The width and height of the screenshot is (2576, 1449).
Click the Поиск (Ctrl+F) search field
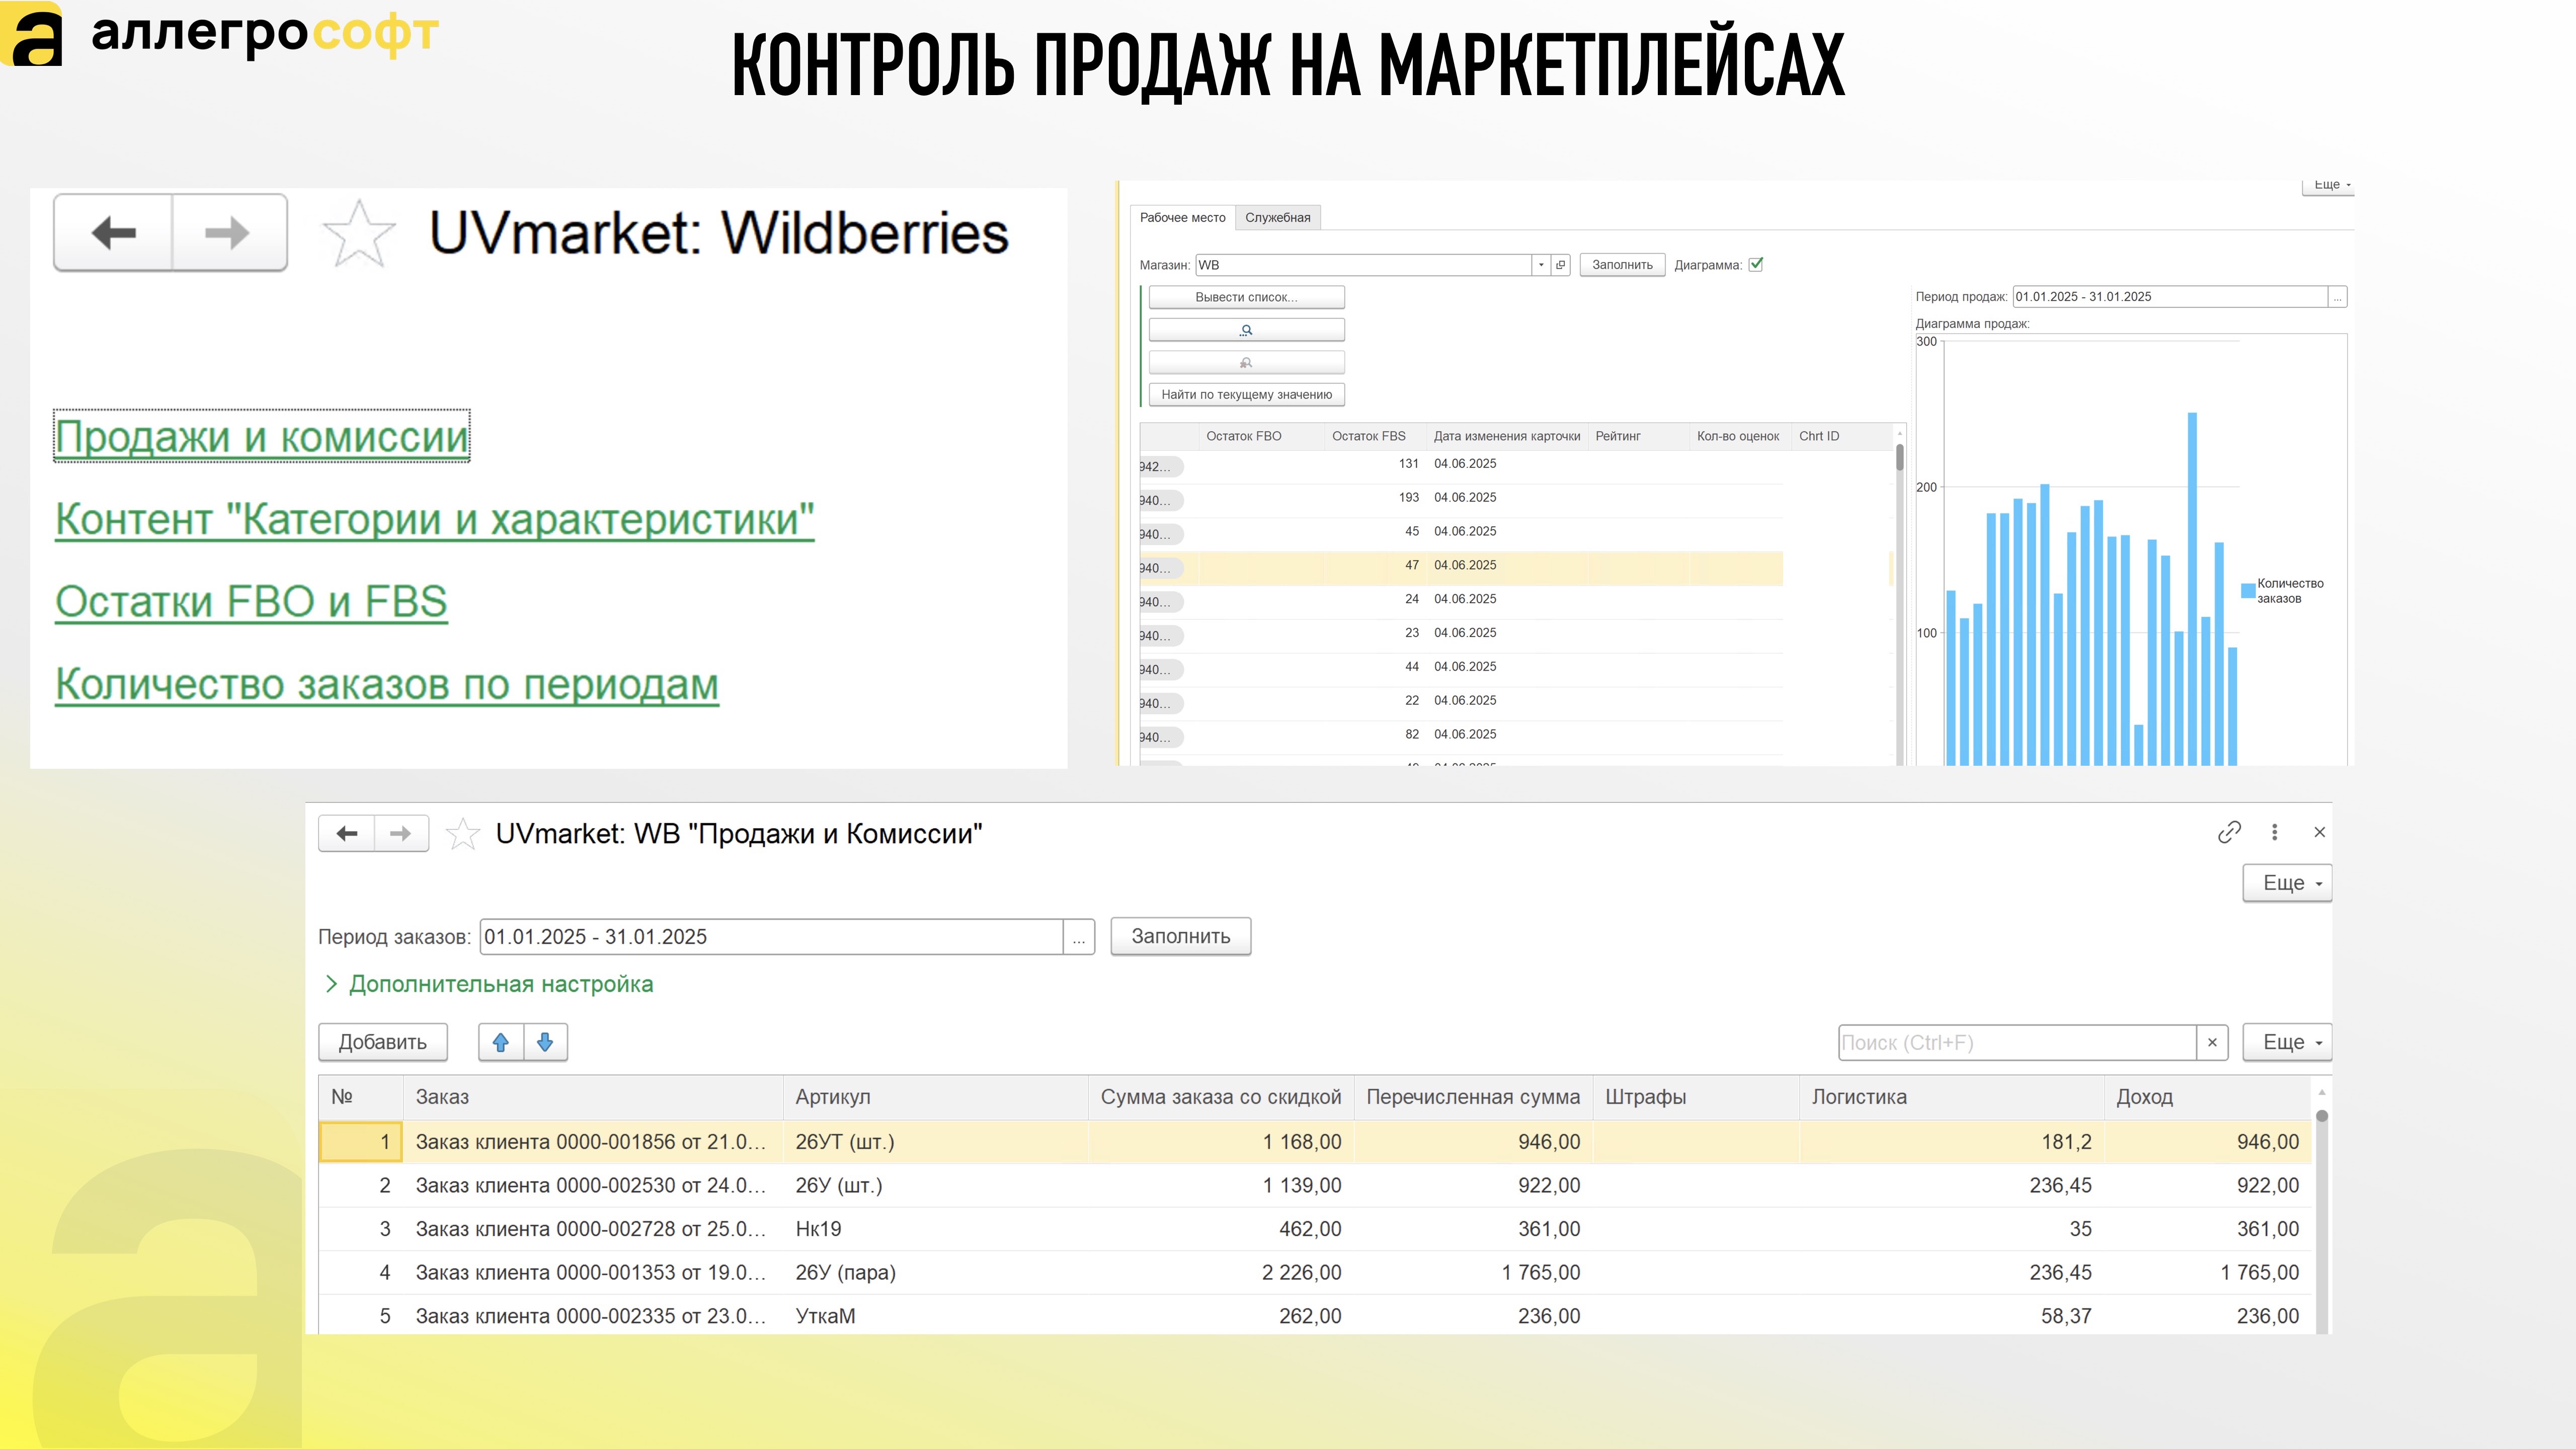2017,1043
